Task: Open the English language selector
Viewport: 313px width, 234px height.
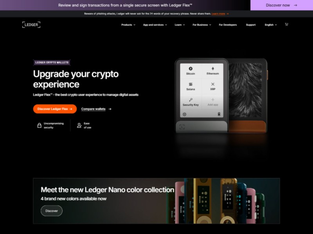Action: pyautogui.click(x=271, y=25)
